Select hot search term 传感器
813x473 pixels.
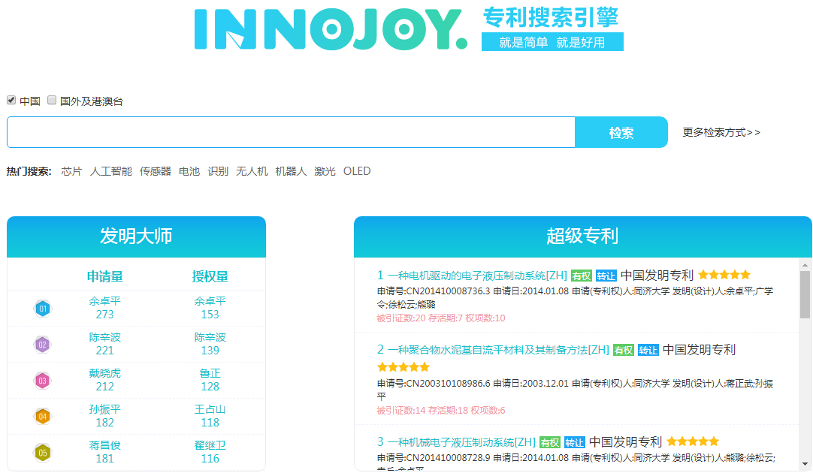[x=155, y=171]
